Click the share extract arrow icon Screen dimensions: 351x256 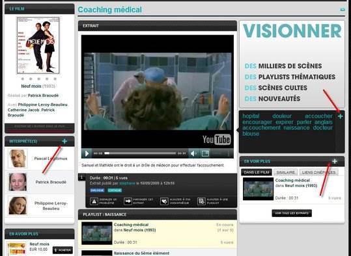[128, 201]
